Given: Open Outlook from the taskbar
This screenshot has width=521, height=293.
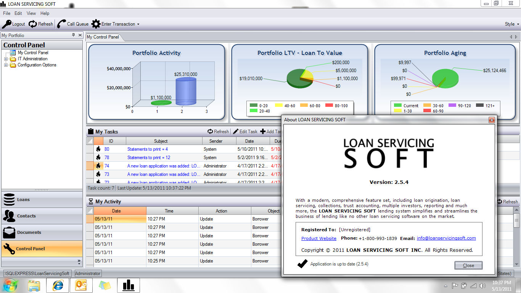Looking at the screenshot, I should click(81, 285).
